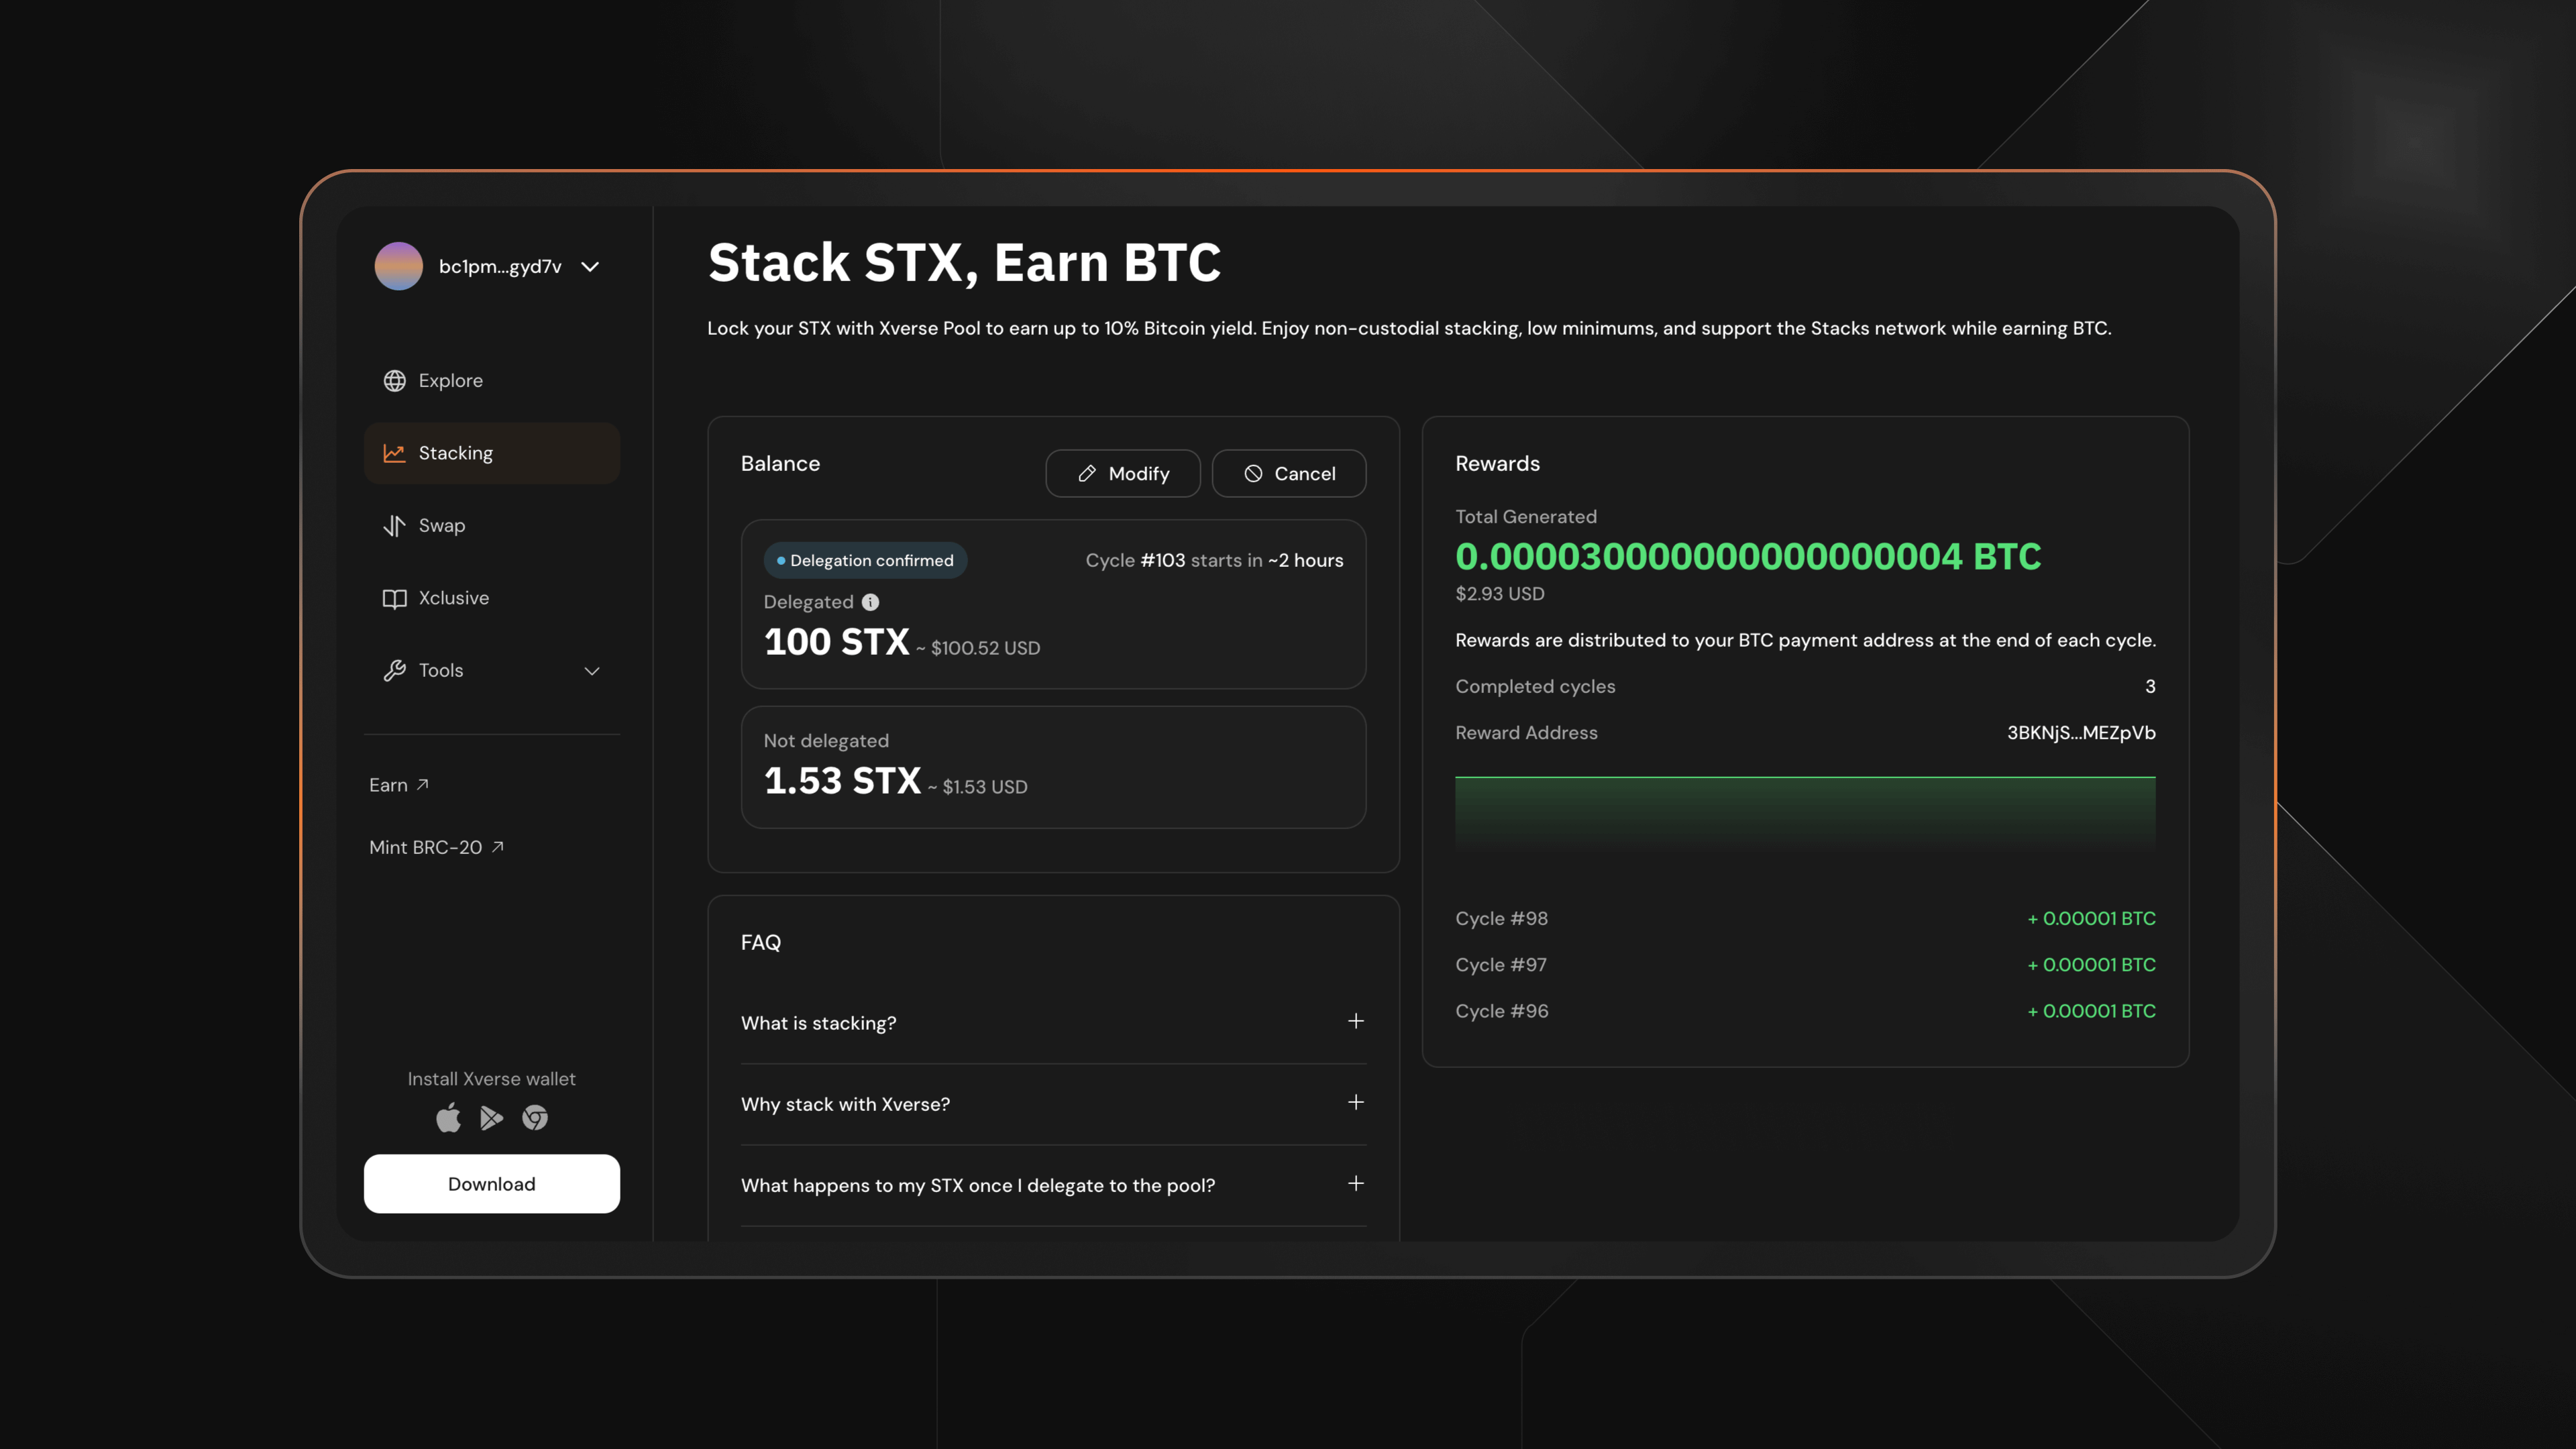The height and width of the screenshot is (1449, 2576).
Task: Click the Total Generated BTC amount
Action: coord(1748,557)
